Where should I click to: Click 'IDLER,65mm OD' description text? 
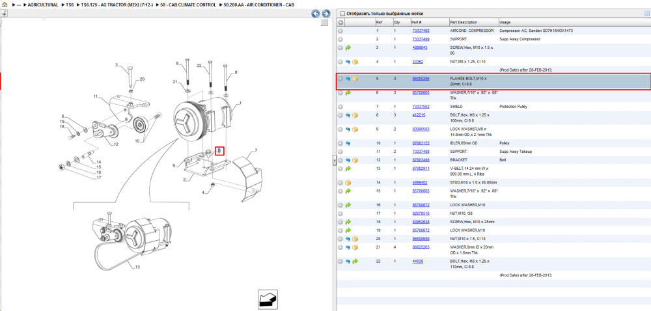(464, 143)
